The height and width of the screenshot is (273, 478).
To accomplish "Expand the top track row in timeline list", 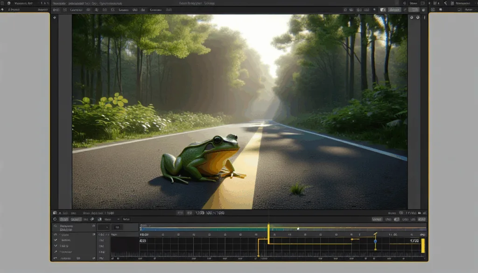I will click(x=74, y=227).
